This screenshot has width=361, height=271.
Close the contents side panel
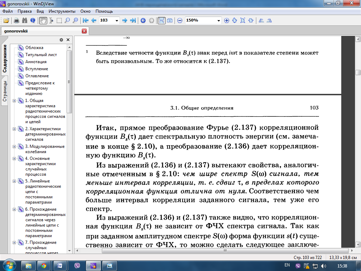pyautogui.click(x=68, y=40)
